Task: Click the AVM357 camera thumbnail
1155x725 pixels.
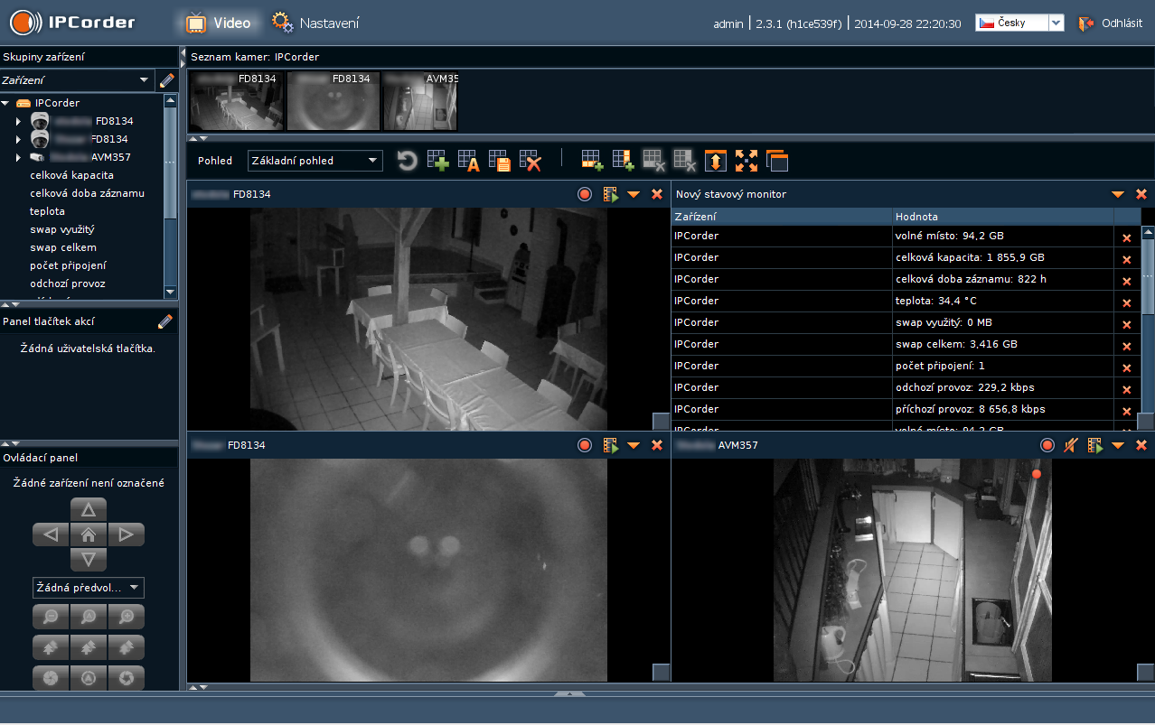Action: [x=420, y=101]
